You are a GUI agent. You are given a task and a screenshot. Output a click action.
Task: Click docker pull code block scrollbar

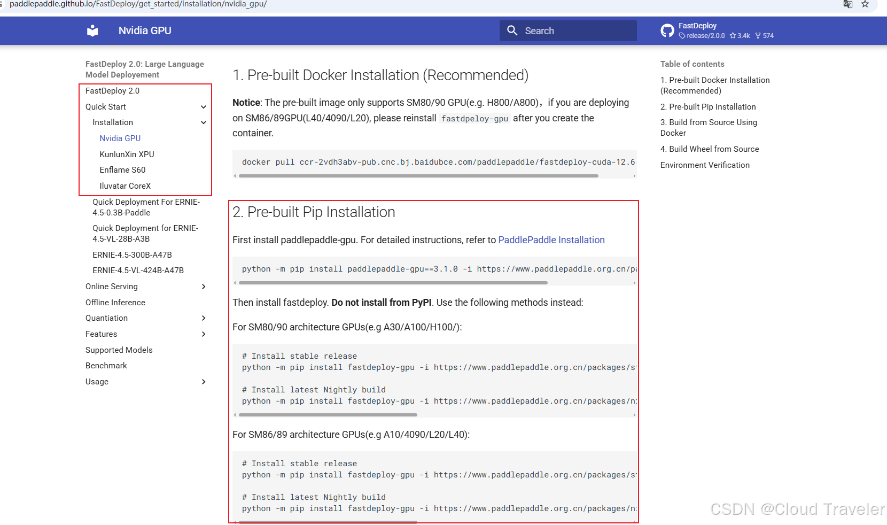[x=418, y=176]
